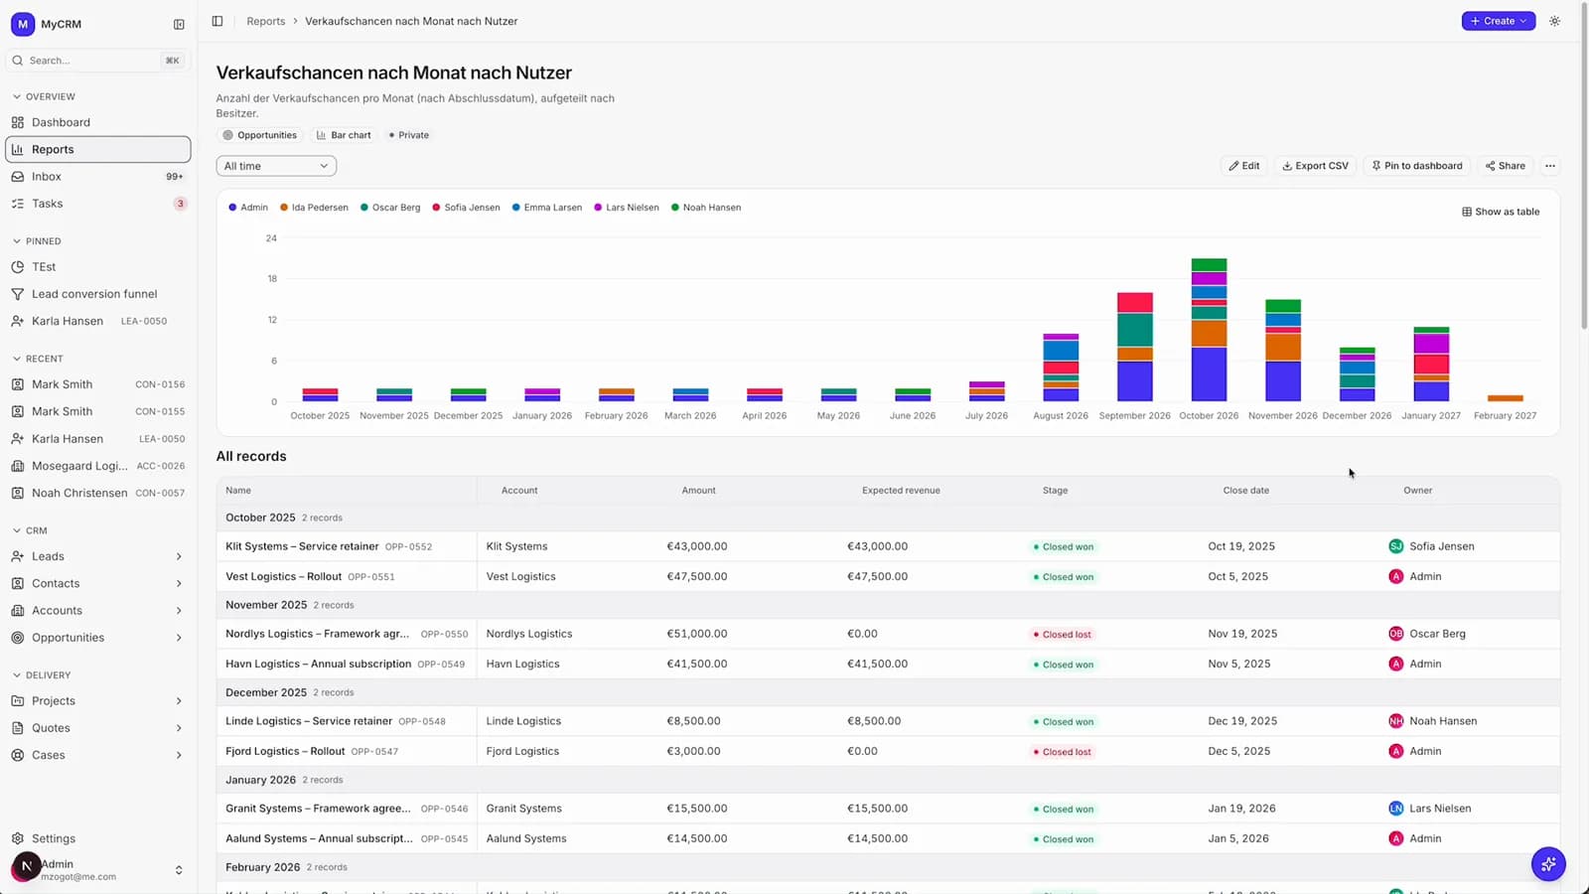
Task: Open the Inbox sidebar item
Action: pos(98,176)
